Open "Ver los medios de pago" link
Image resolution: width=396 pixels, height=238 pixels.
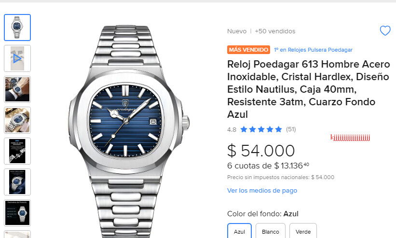[x=262, y=191]
